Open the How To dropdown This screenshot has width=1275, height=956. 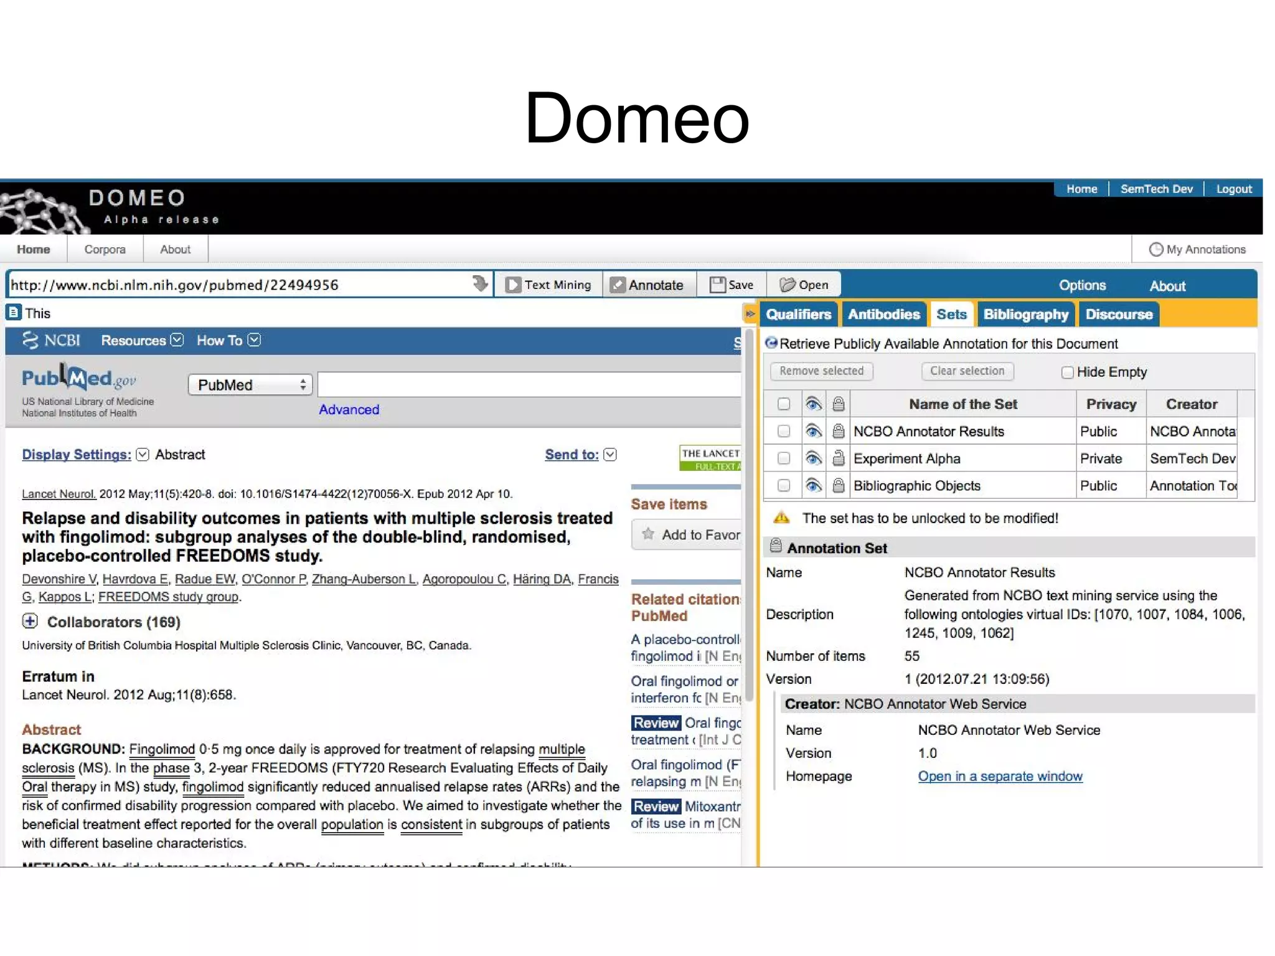coord(228,341)
